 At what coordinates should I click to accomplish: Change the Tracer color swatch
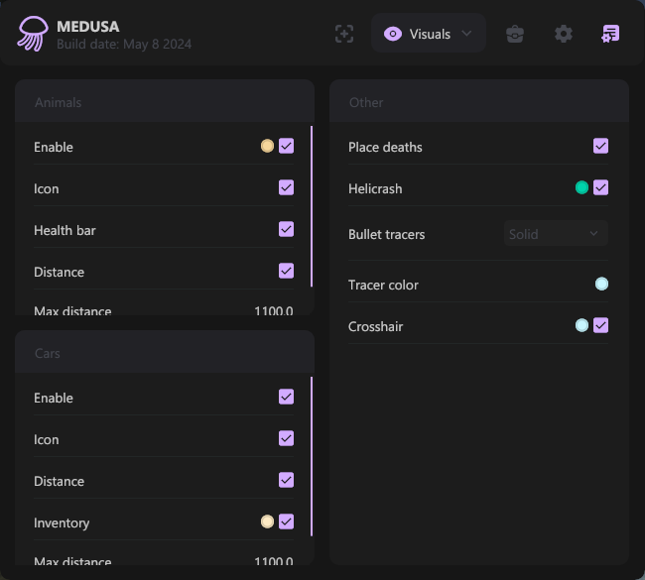point(601,285)
